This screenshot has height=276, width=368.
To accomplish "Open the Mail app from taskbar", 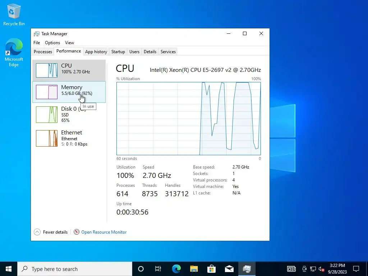I will pos(229,269).
